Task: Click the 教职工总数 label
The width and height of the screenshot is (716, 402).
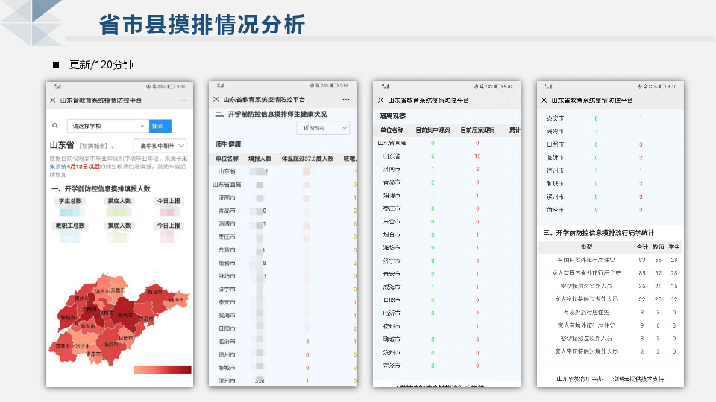Action: pyautogui.click(x=70, y=226)
